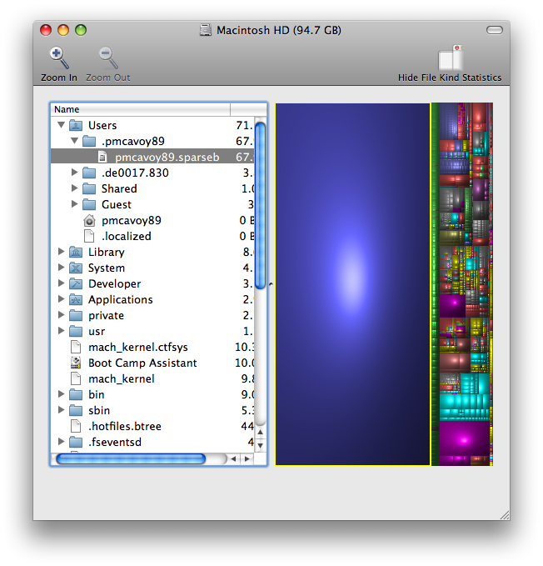
Task: Click the bin folder icon
Action: pyautogui.click(x=76, y=394)
